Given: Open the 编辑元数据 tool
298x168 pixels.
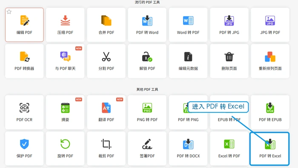Looking at the screenshot, I should coord(188,61).
